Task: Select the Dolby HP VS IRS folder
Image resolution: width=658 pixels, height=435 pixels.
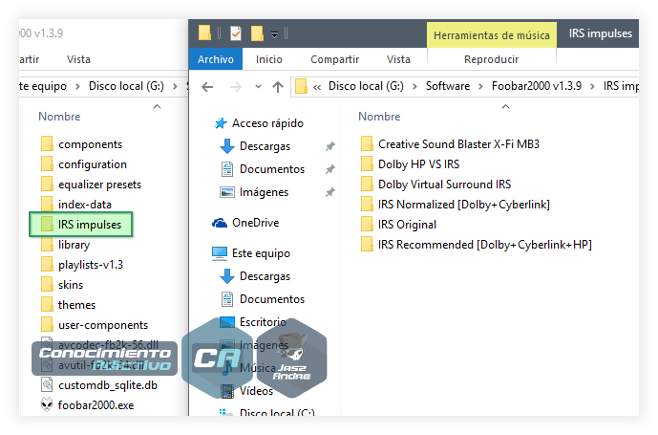Action: [x=410, y=164]
